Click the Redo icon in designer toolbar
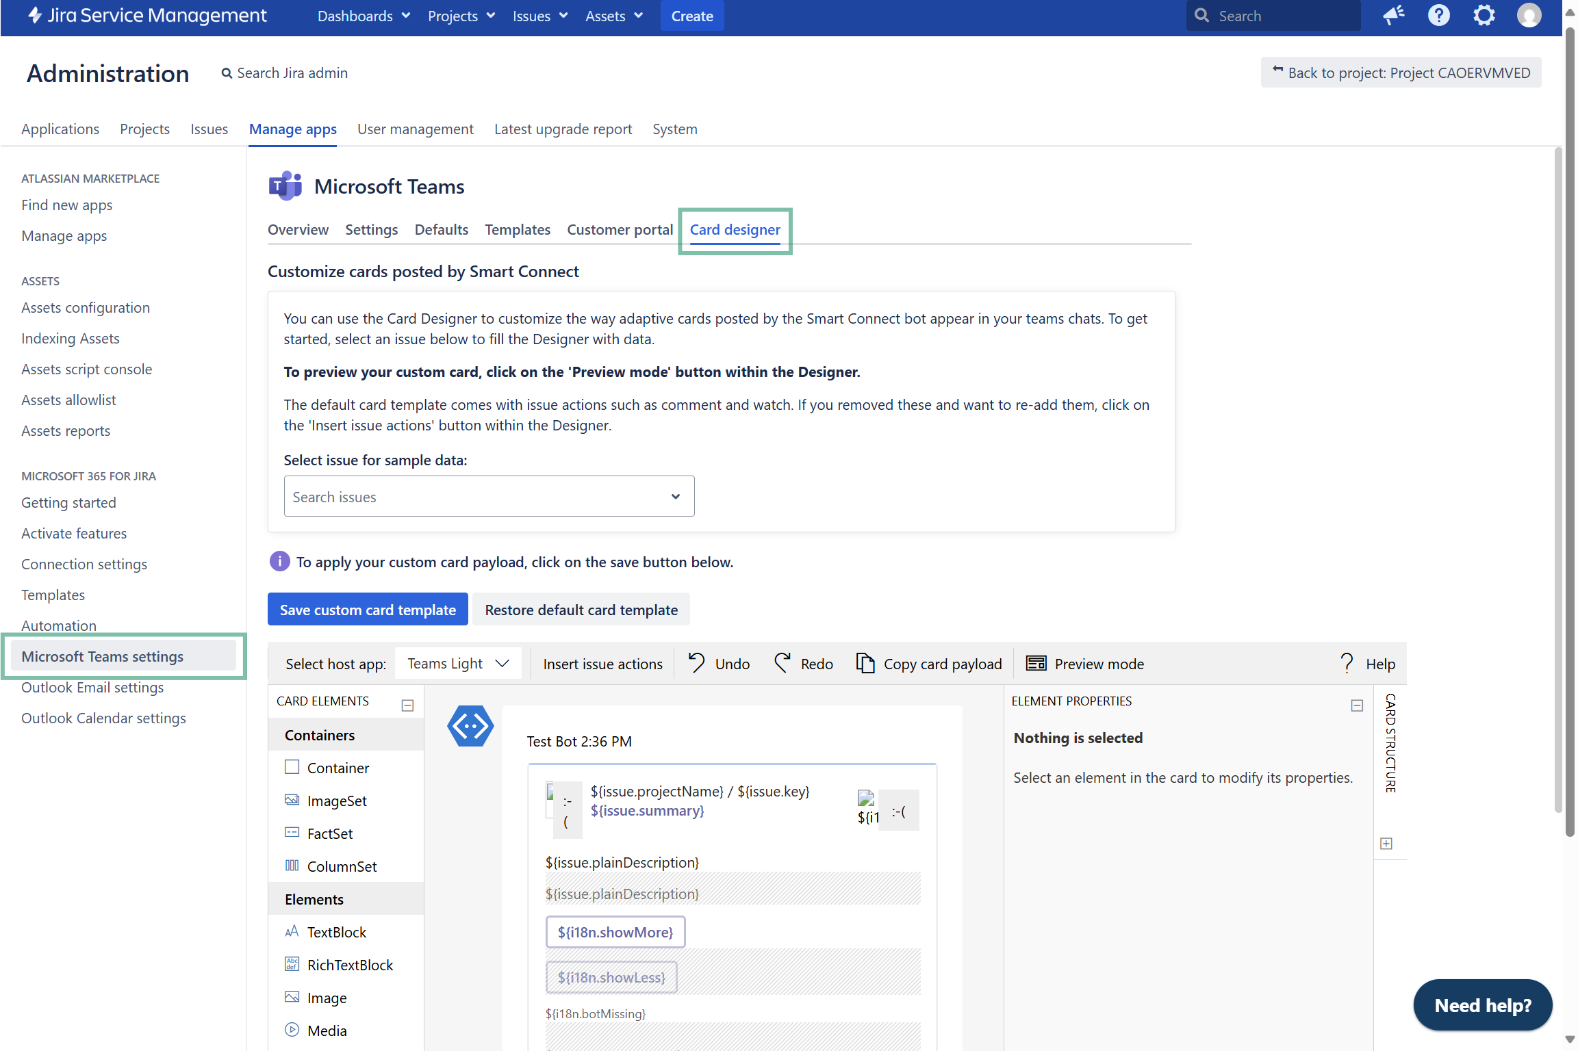 click(x=782, y=663)
